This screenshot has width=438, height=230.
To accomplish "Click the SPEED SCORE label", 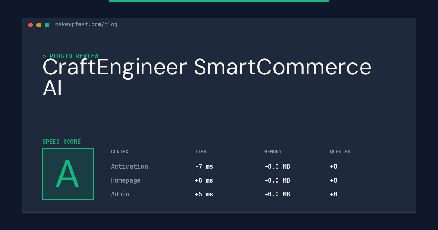I will 62,142.
